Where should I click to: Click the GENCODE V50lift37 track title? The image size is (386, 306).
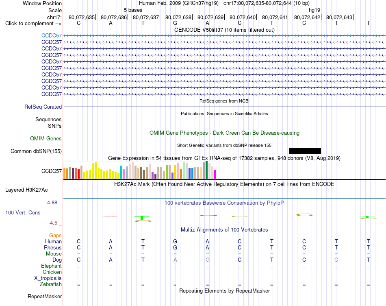click(225, 30)
